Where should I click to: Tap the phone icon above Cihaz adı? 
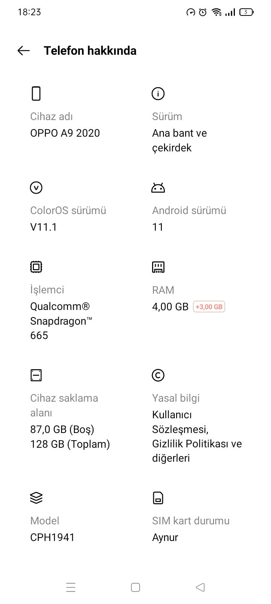click(x=36, y=94)
